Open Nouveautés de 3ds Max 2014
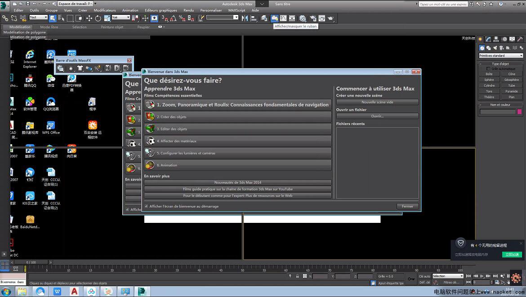This screenshot has height=297, width=526. (x=237, y=182)
